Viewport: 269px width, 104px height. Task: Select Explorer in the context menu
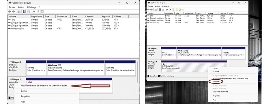216,71
